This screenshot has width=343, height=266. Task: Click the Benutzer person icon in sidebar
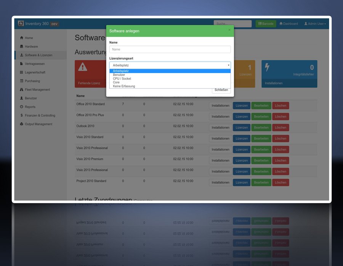pyautogui.click(x=21, y=98)
